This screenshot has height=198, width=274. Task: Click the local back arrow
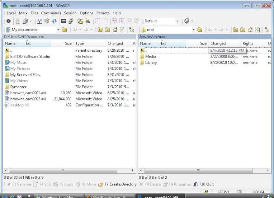pos(75,30)
